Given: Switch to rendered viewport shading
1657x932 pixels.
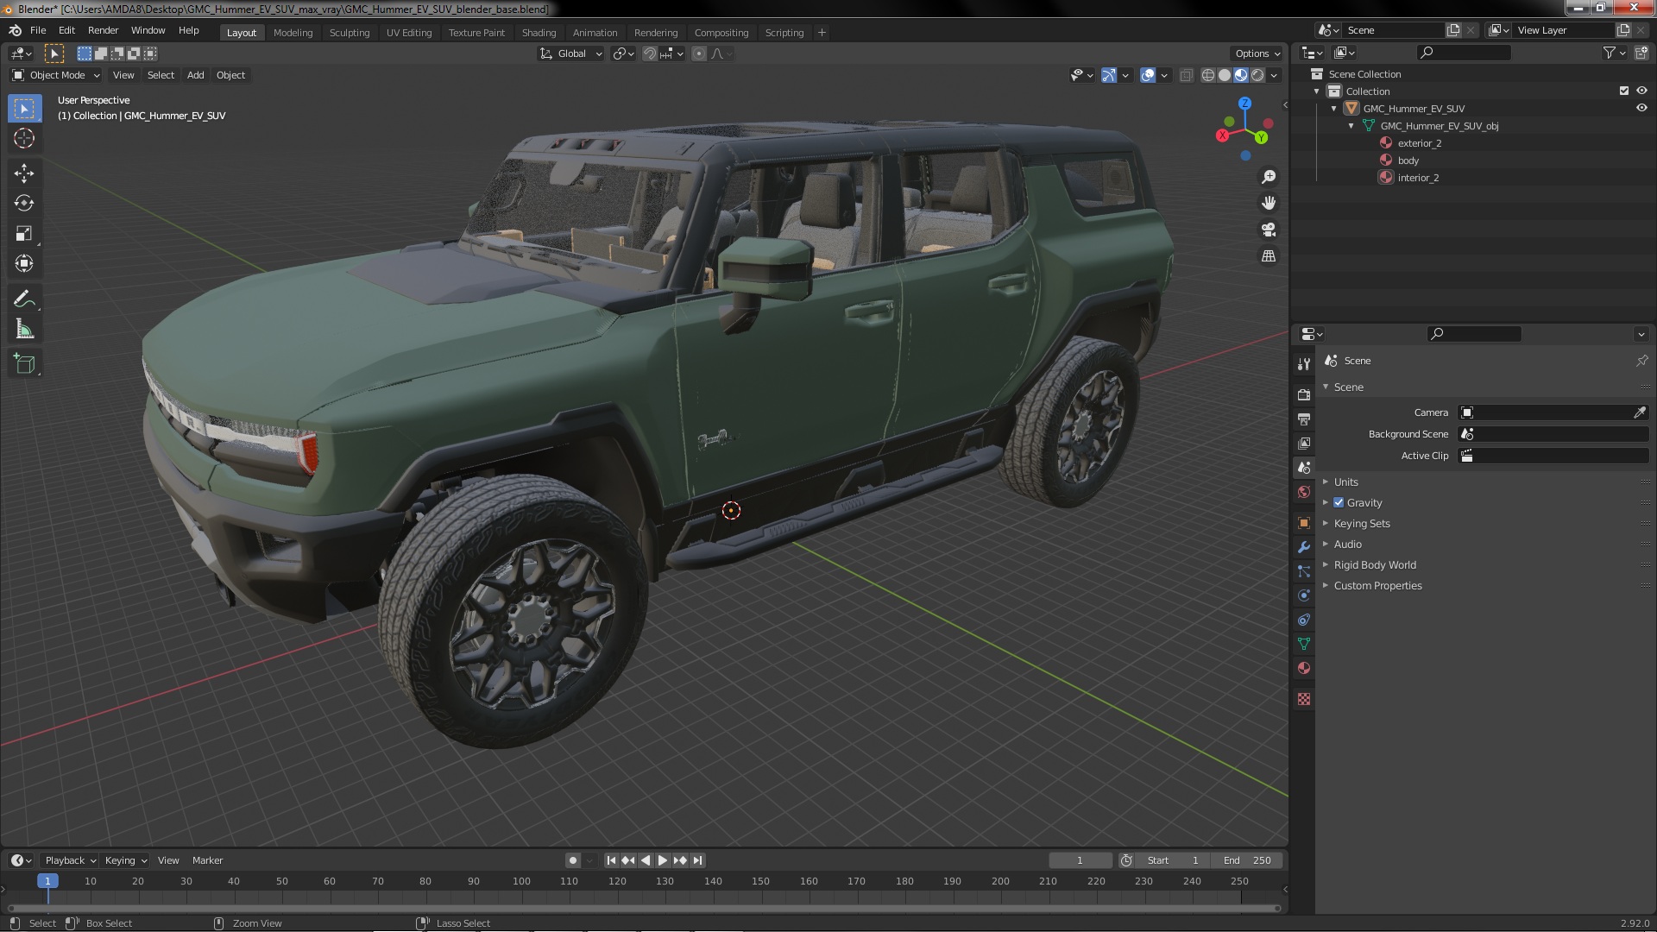Looking at the screenshot, I should (x=1257, y=75).
